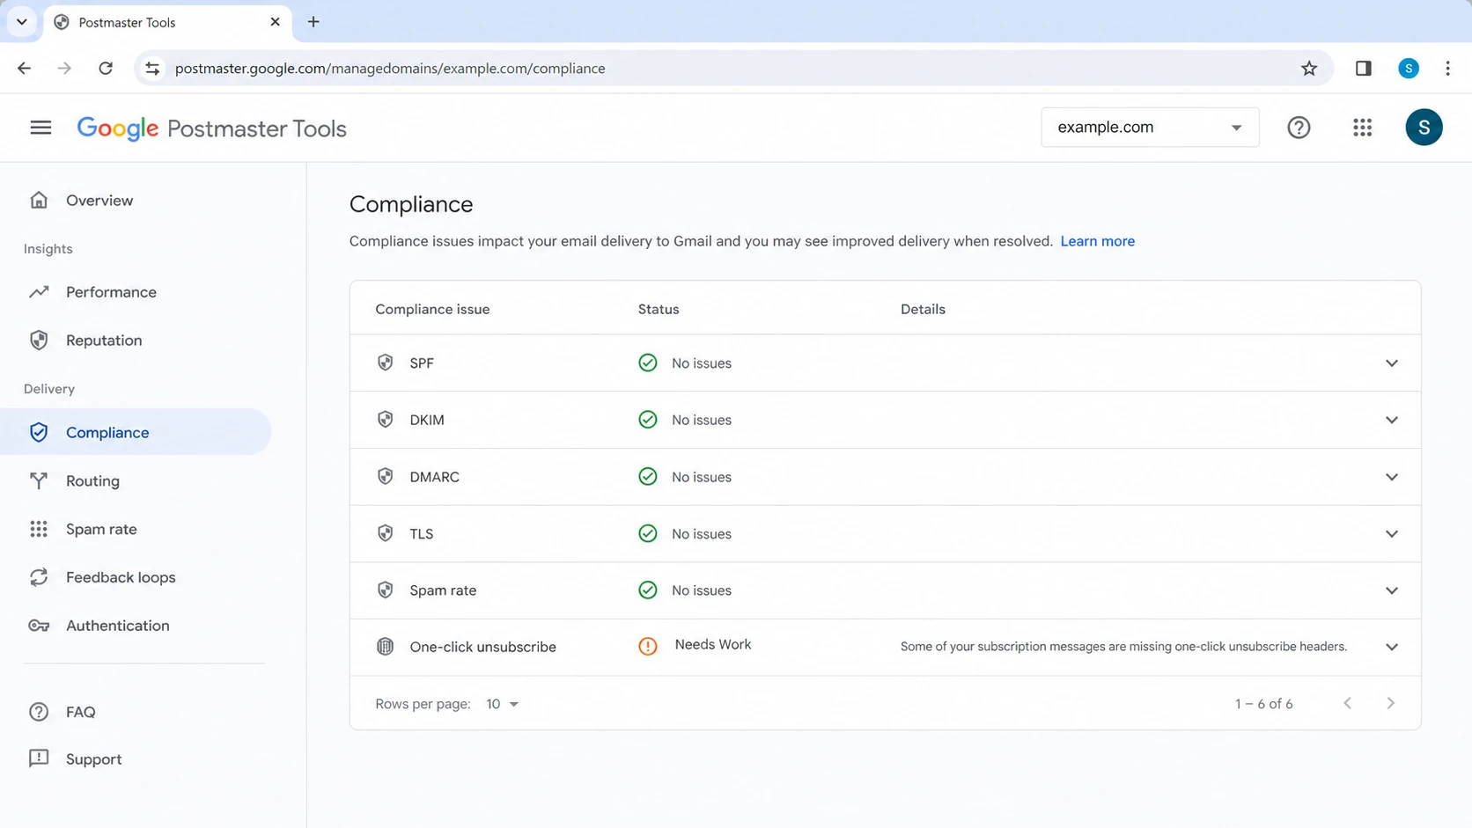Open Support in the sidebar

click(x=136, y=759)
